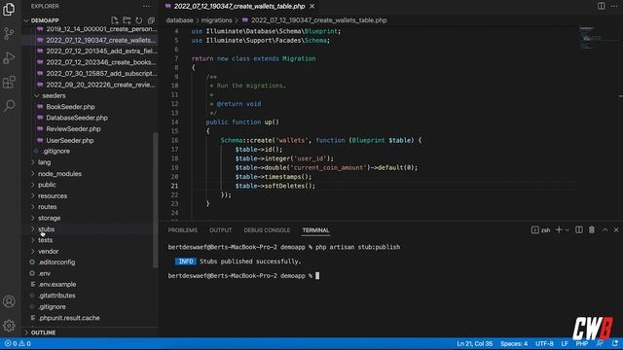Refresh the Explorer file tree
The image size is (623, 350).
(138, 20)
